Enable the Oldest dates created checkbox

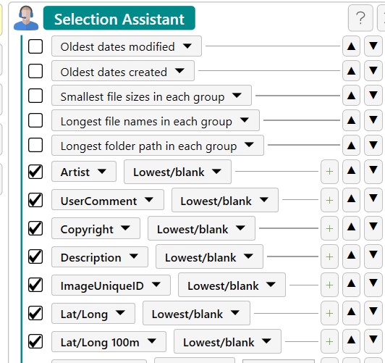(35, 71)
